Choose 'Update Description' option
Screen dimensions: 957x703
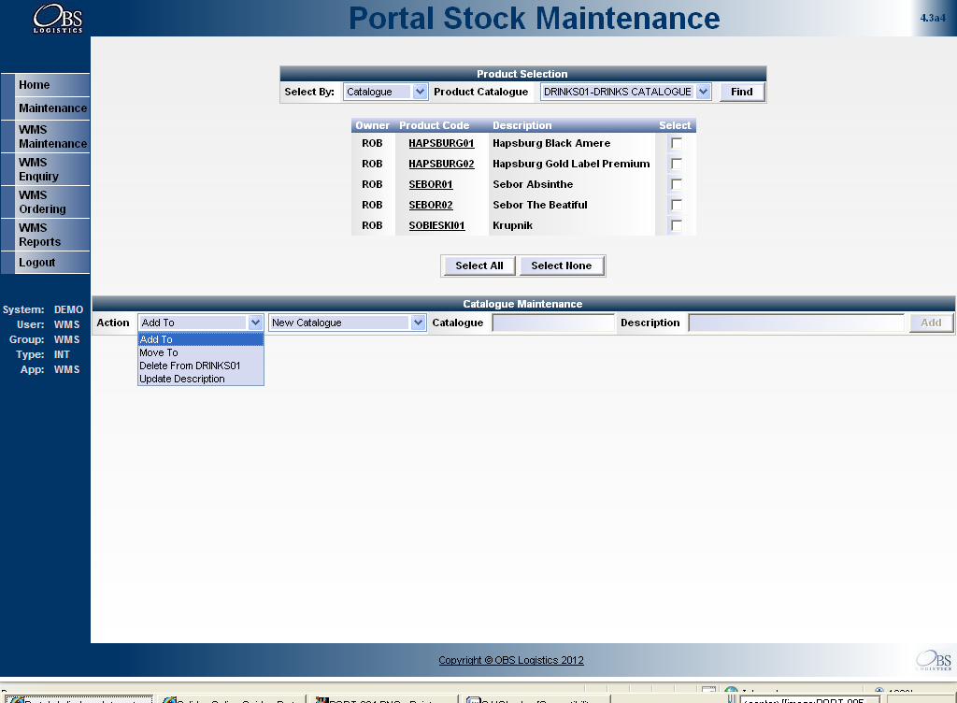(x=201, y=379)
